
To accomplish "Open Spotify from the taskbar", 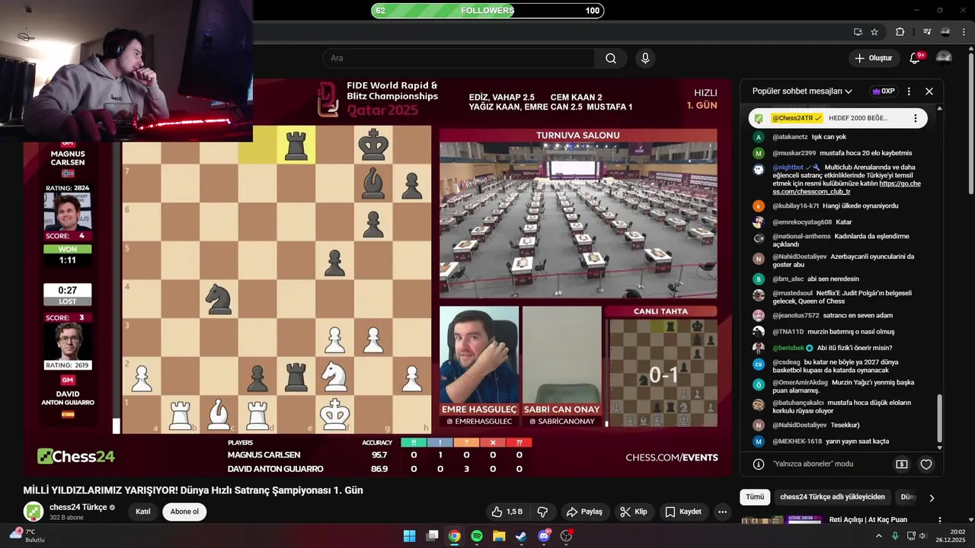I will pos(477,536).
